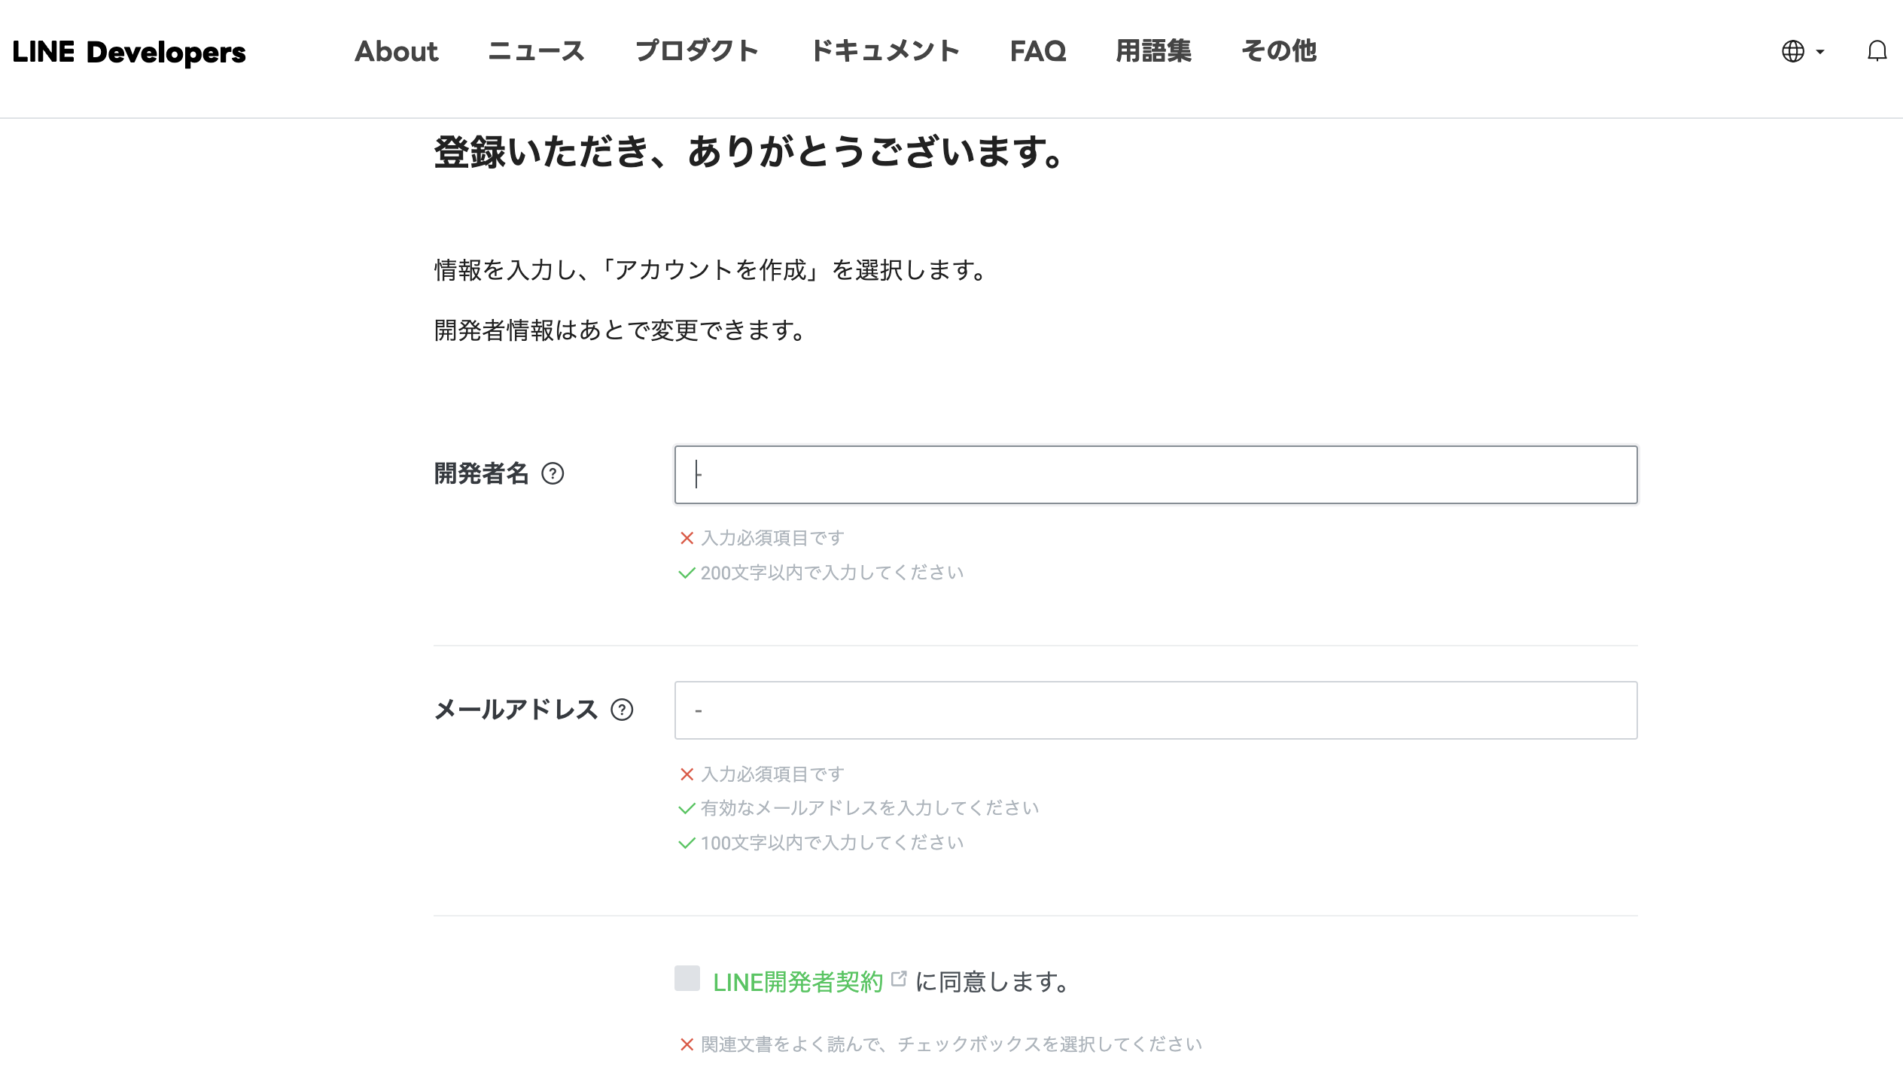Open the FAQ navigation item
The image size is (1903, 1076).
[1039, 51]
